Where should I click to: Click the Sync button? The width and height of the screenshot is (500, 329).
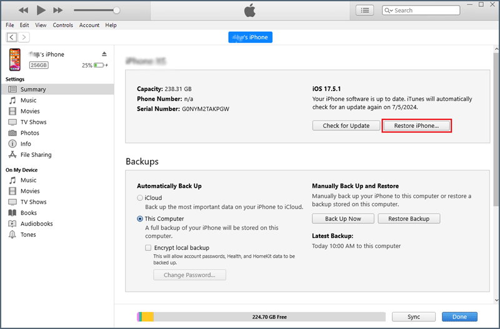pos(414,317)
